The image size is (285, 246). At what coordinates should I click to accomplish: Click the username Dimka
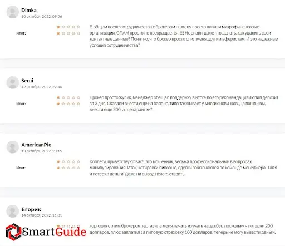tap(29, 10)
